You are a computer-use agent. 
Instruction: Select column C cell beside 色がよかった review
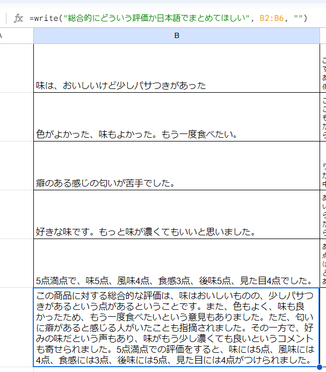pyautogui.click(x=323, y=117)
